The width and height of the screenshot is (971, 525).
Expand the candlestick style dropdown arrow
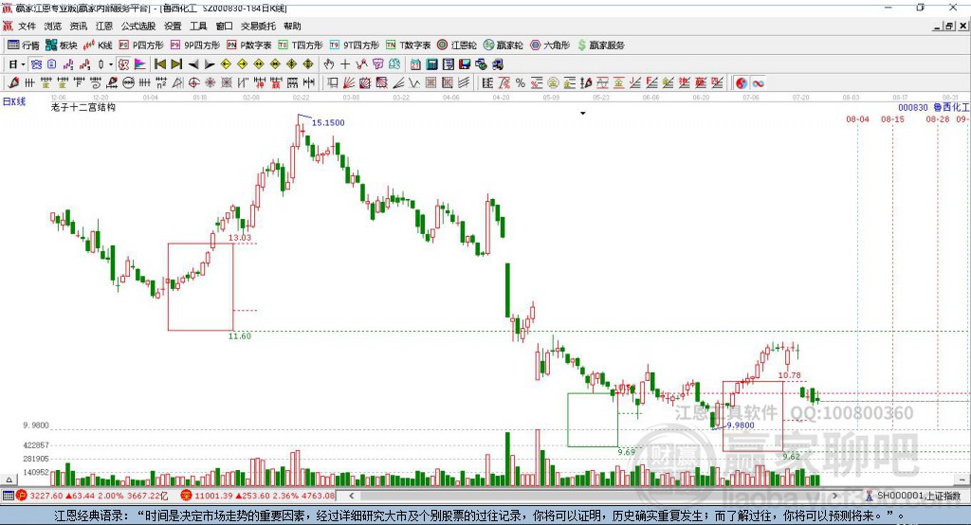(x=111, y=64)
